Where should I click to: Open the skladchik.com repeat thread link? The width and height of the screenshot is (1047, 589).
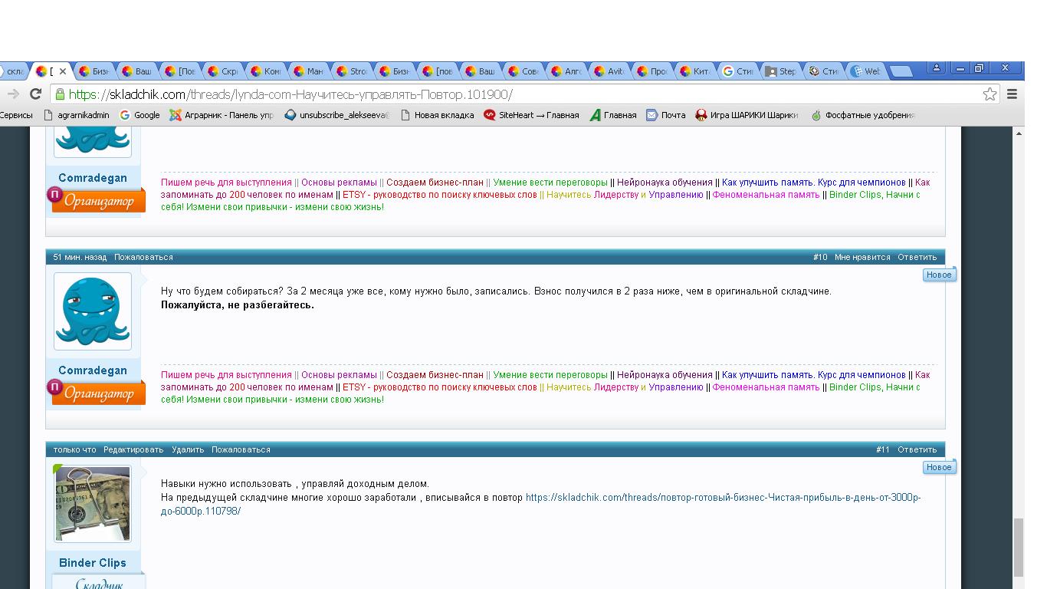(723, 498)
